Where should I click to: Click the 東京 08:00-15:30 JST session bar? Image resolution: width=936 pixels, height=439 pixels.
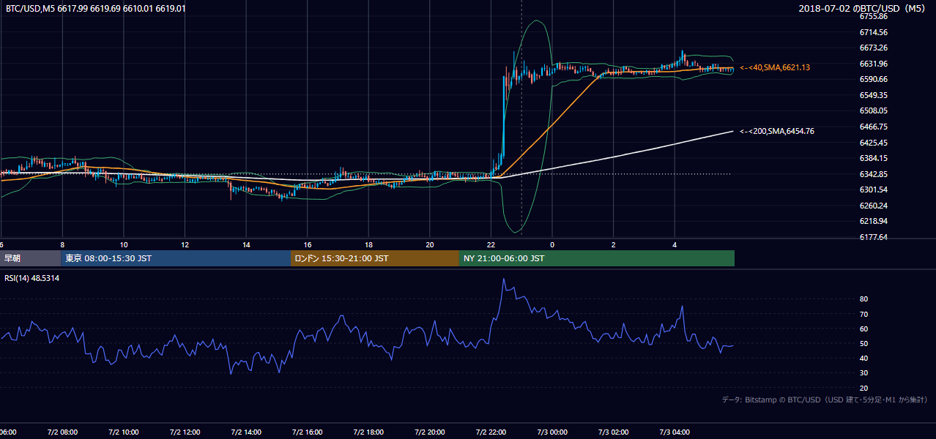pos(176,258)
